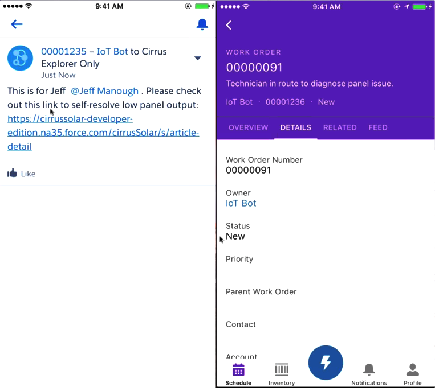This screenshot has width=439, height=391.
Task: Open the Notifications bell in the bottom bar
Action: point(369,369)
